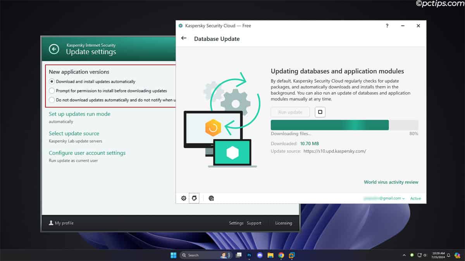Select Do not download updates automatically option
Image resolution: width=465 pixels, height=261 pixels.
tap(52, 100)
